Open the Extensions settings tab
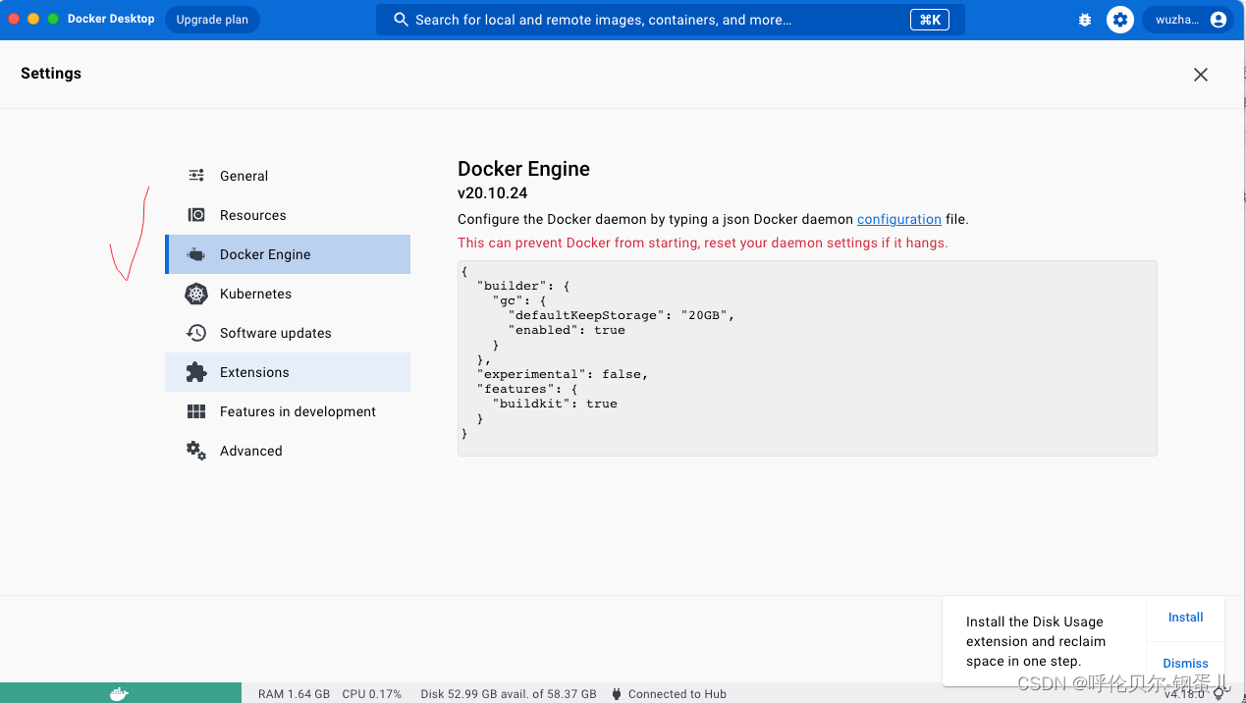This screenshot has width=1246, height=703. tap(288, 372)
